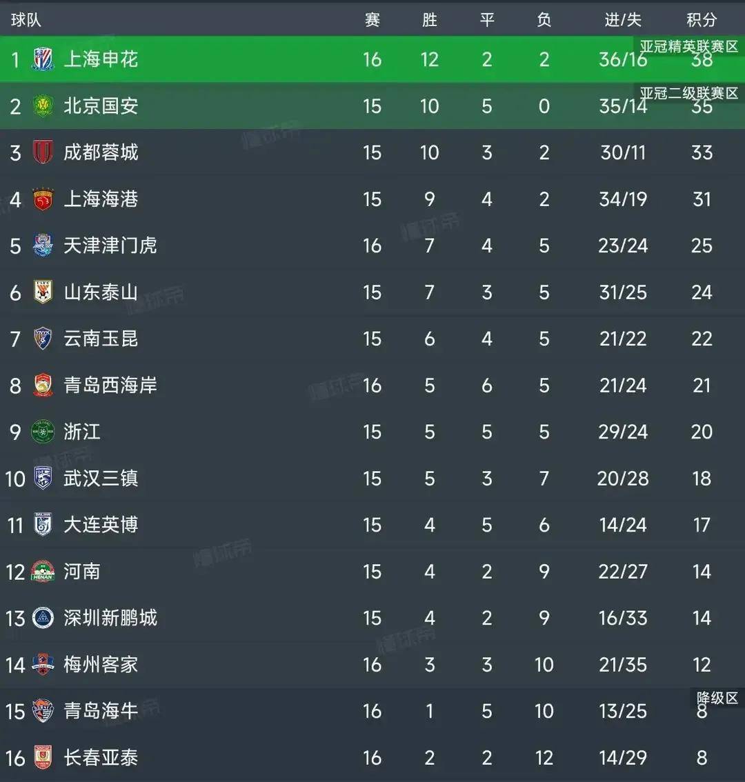Select the 云南玉昆 team logo
The height and width of the screenshot is (782, 745).
[x=43, y=339]
